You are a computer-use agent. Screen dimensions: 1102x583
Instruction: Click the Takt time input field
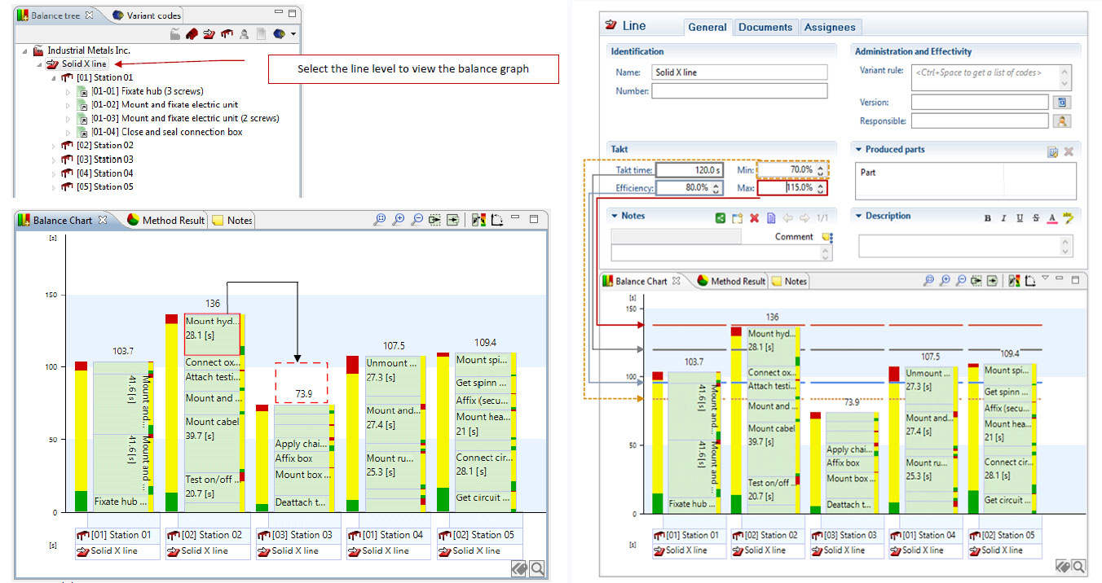(x=689, y=170)
